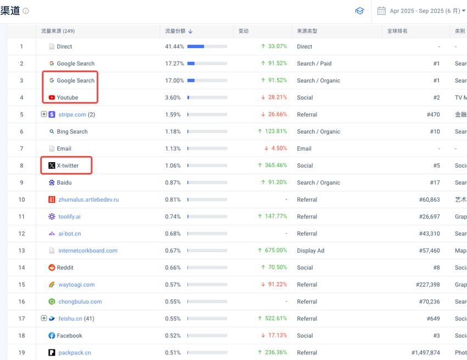This screenshot has height=360, width=467.
Task: Click the ai-bot.cn favicon icon
Action: click(52, 234)
